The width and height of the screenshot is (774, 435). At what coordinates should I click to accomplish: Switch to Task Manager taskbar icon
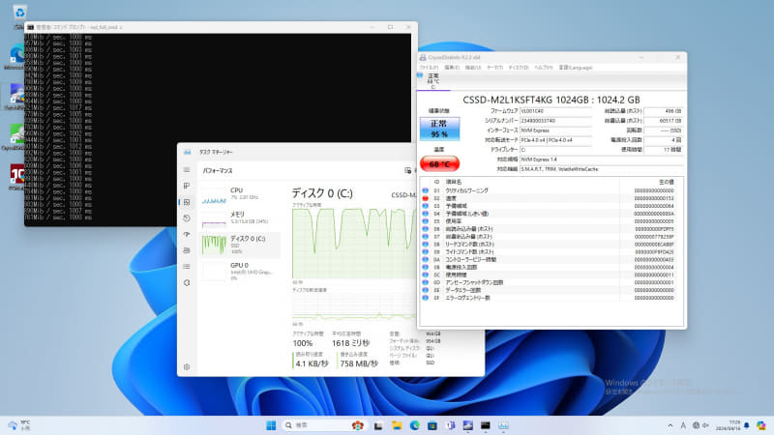[503, 425]
